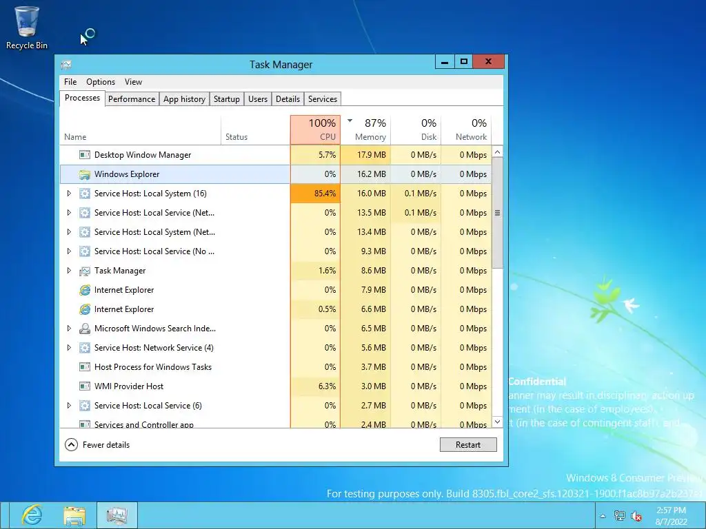Expand Service Host: Local System (Net... group

[69, 232]
